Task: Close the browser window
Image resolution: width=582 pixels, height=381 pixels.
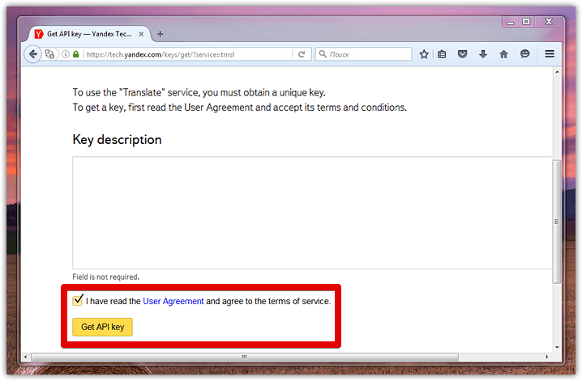Action: [549, 22]
